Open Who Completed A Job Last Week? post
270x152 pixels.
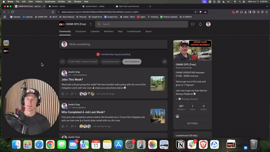83,112
